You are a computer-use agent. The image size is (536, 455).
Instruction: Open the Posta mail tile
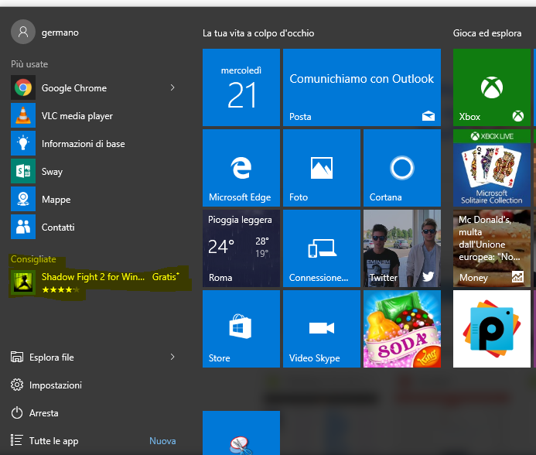click(x=362, y=87)
